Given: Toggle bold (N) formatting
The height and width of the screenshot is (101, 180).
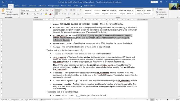Looking at the screenshot, I should (x=22, y=14).
